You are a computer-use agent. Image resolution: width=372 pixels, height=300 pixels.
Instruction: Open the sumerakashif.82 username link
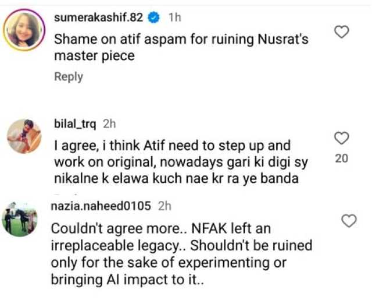98,17
